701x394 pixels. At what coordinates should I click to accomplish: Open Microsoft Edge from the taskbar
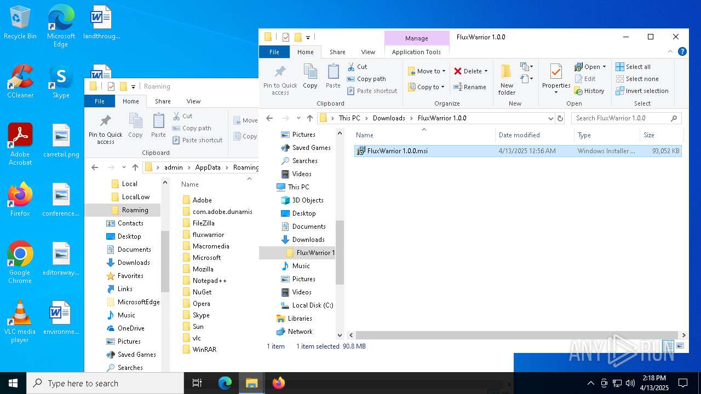tap(225, 383)
